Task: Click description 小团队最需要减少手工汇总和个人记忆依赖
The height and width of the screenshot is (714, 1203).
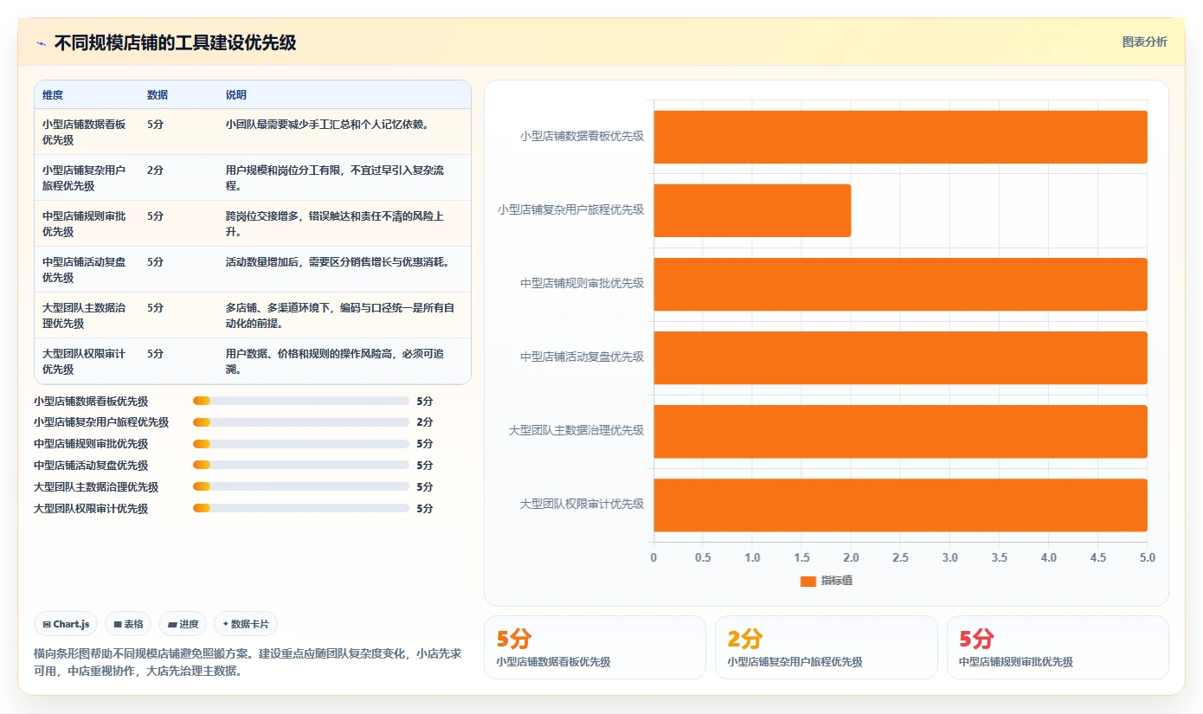Action: (x=328, y=125)
